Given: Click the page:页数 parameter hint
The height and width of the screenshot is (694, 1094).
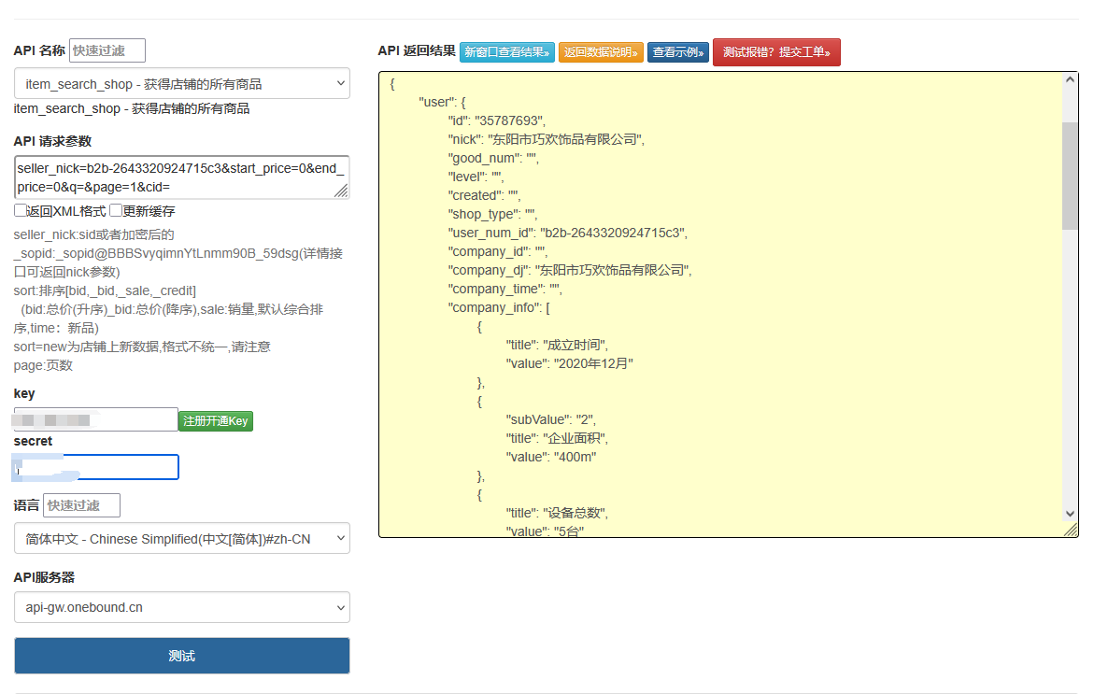Looking at the screenshot, I should [43, 365].
